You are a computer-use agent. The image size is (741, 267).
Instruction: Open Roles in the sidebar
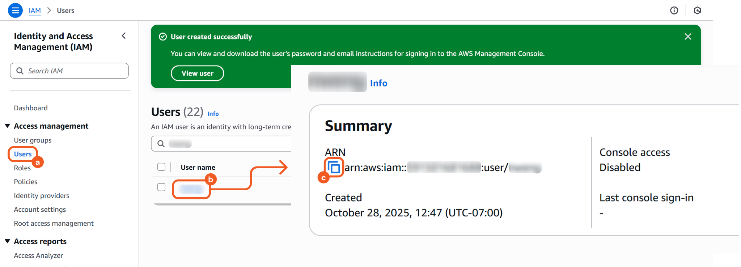(22, 168)
